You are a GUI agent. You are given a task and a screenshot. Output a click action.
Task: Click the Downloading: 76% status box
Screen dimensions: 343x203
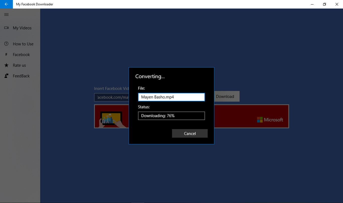[x=171, y=116]
